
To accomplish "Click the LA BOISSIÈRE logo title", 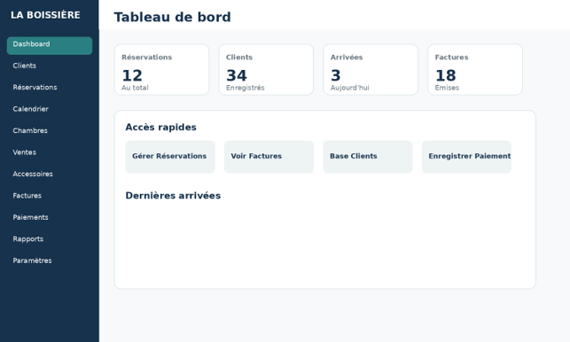I will [x=45, y=15].
